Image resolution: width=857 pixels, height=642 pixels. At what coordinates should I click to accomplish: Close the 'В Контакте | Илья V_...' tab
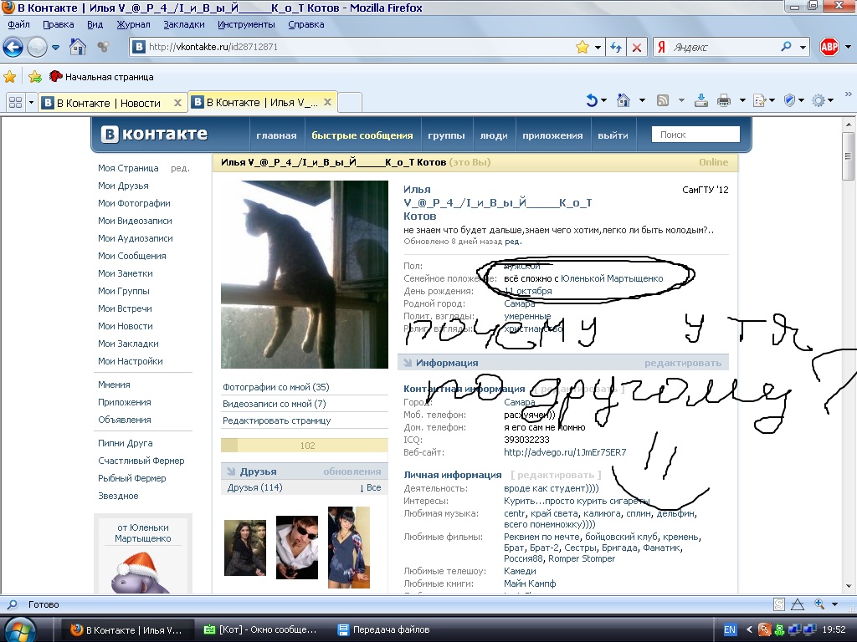[x=327, y=102]
